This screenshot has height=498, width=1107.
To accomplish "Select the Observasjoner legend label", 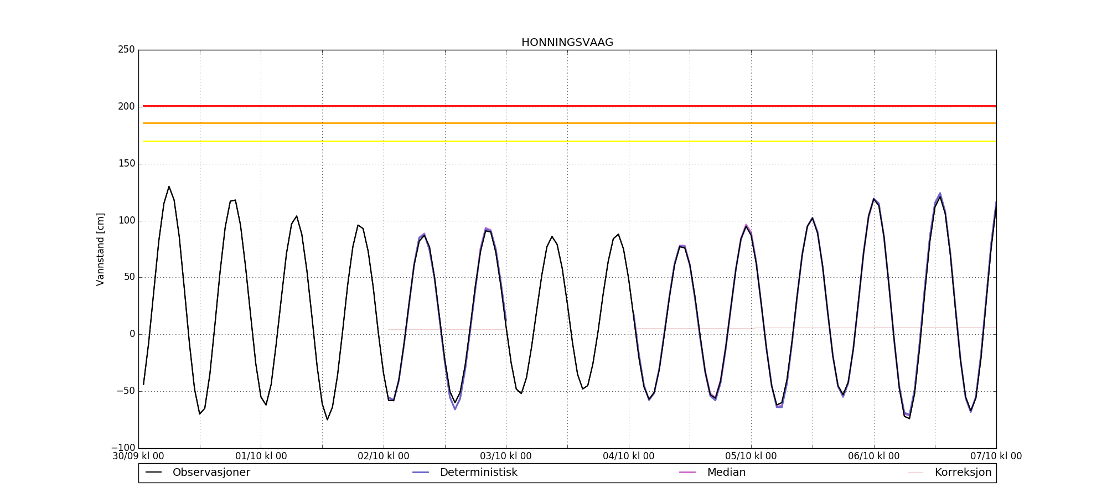I will [x=211, y=473].
